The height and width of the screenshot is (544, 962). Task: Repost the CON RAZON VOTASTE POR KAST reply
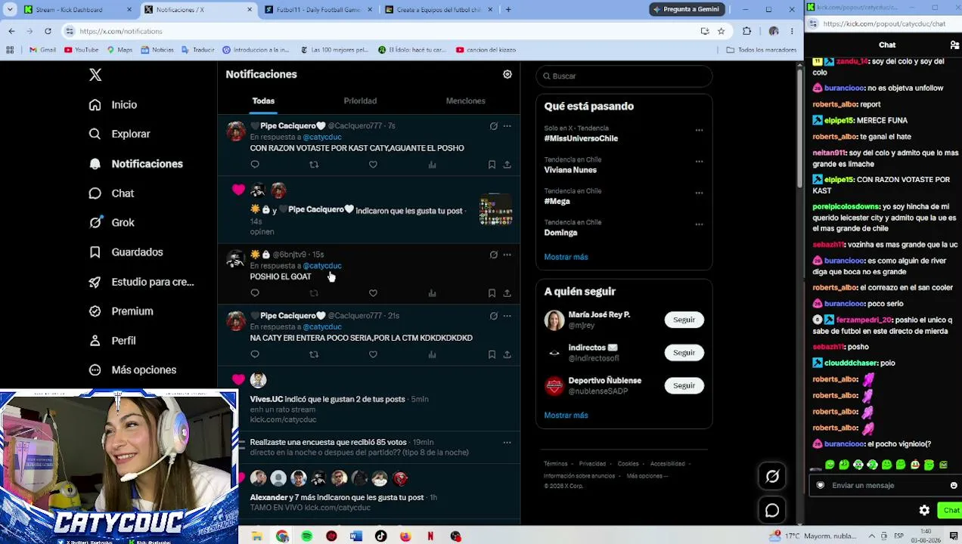click(x=314, y=165)
